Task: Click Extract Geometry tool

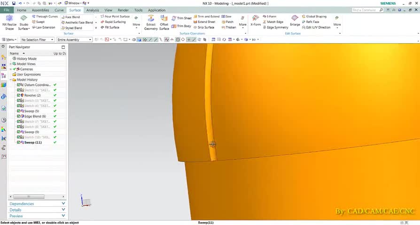Action: (x=151, y=22)
